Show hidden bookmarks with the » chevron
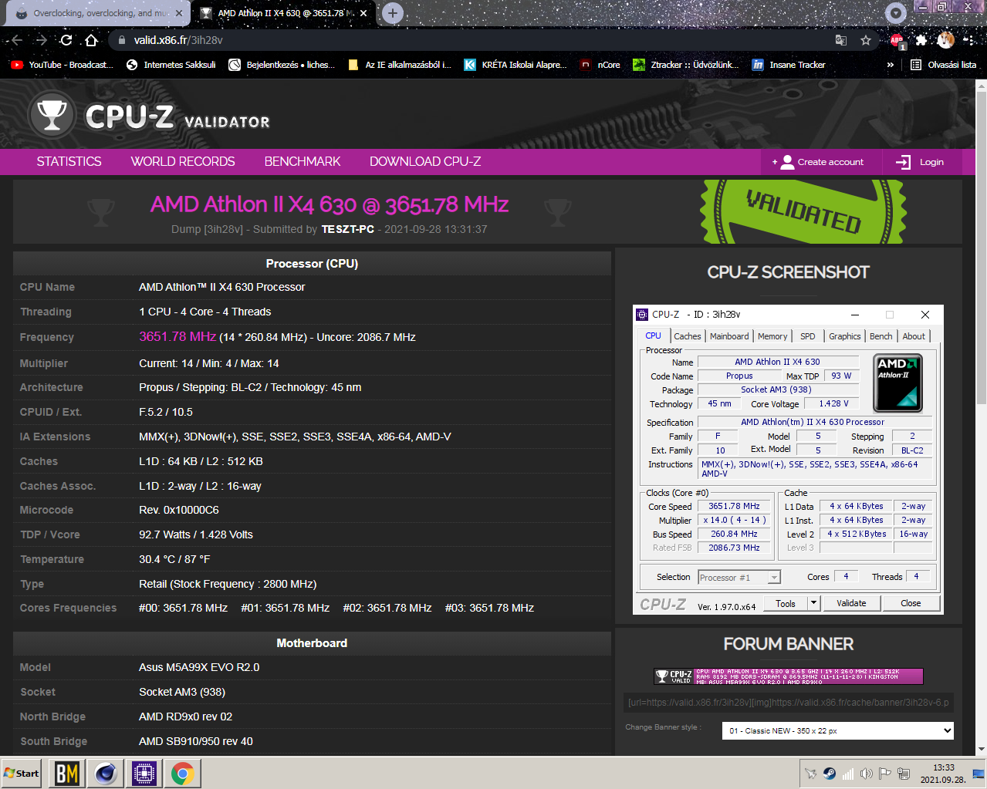This screenshot has height=789, width=987. click(x=891, y=65)
